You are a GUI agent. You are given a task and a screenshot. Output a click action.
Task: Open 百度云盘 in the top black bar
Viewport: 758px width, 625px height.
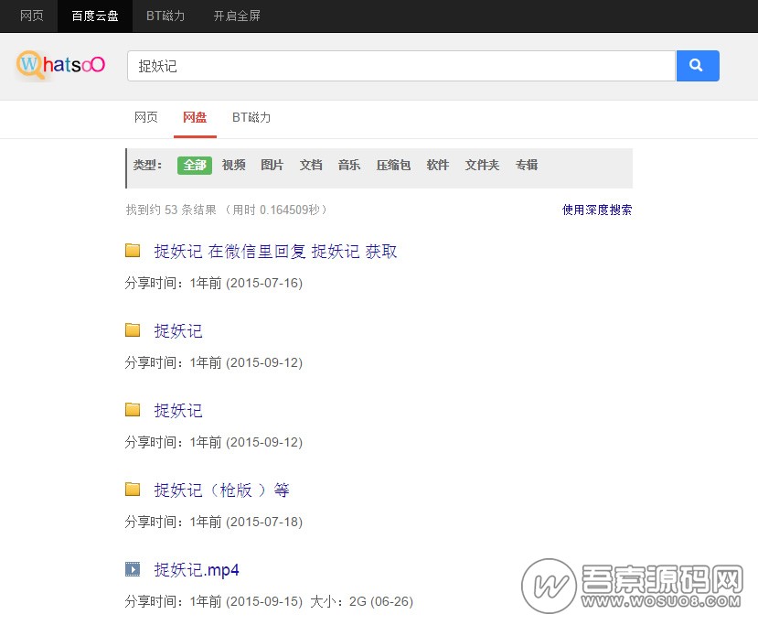pyautogui.click(x=95, y=16)
